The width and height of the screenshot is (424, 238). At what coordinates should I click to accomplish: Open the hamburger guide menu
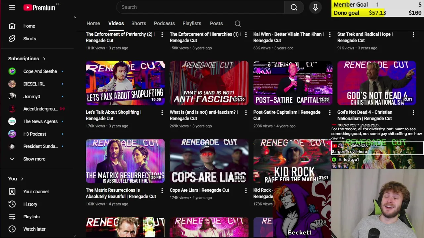pyautogui.click(x=12, y=7)
